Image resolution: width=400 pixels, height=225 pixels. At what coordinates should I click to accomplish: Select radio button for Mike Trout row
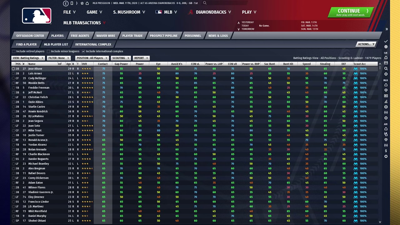pos(13,131)
